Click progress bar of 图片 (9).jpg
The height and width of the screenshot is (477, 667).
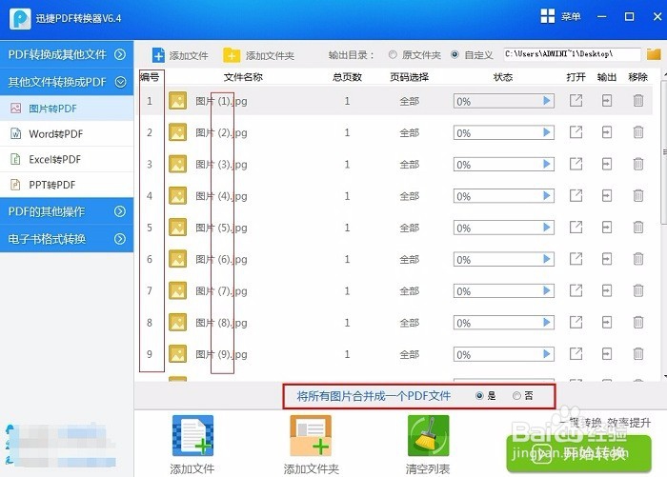504,354
